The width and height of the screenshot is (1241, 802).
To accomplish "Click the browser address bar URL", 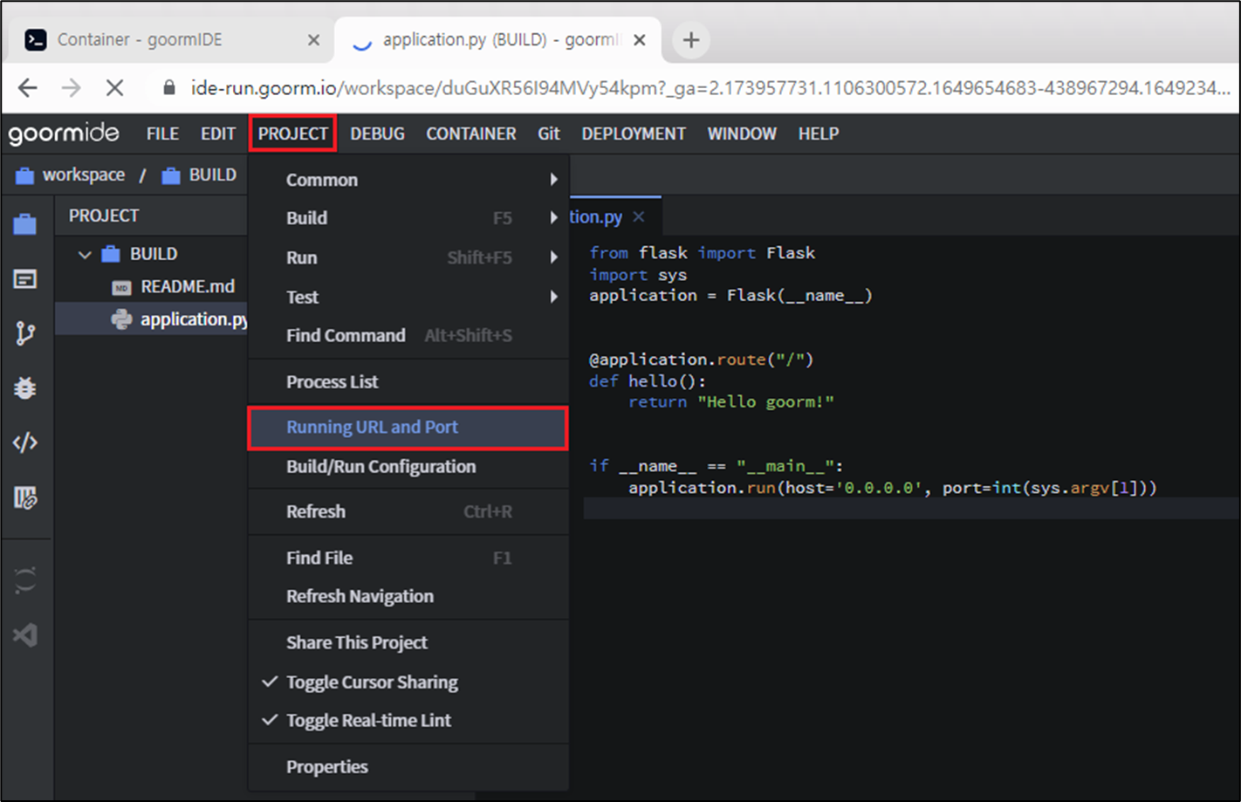I will (x=710, y=87).
